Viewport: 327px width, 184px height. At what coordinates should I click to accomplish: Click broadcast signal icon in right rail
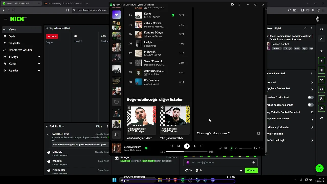(x=321, y=89)
